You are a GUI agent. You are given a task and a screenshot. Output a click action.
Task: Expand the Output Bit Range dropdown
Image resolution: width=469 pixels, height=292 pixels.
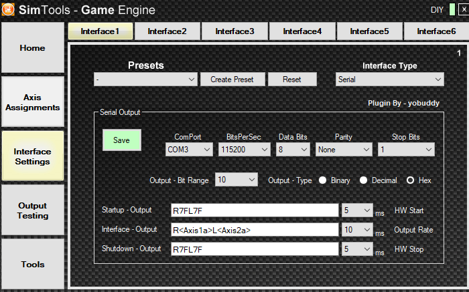point(237,180)
